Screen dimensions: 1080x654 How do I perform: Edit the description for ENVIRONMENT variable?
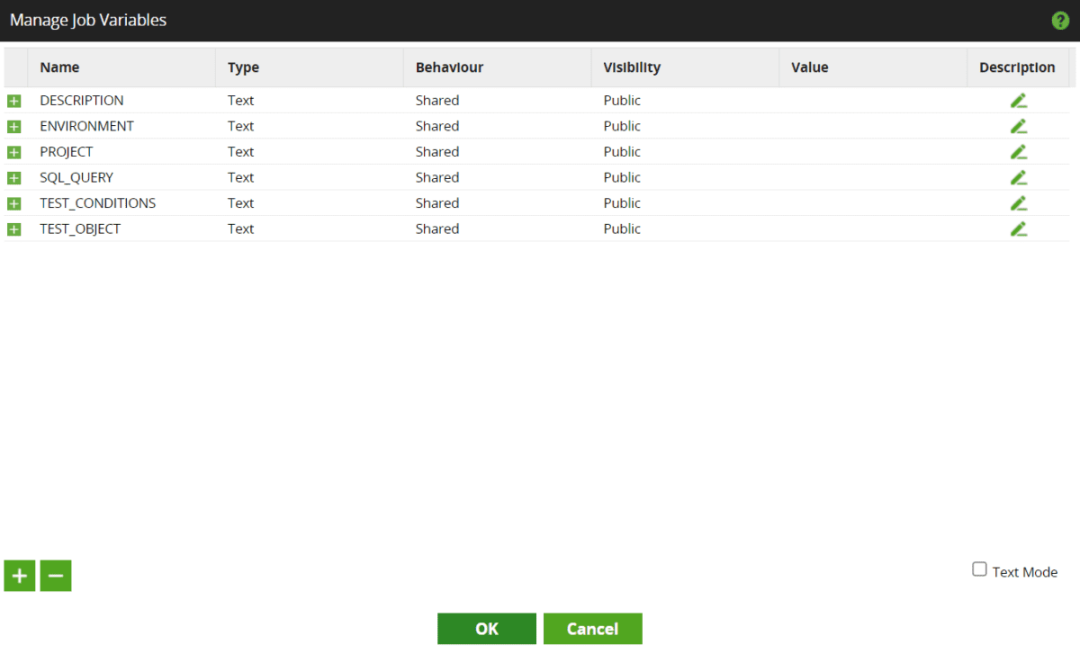pos(1018,126)
